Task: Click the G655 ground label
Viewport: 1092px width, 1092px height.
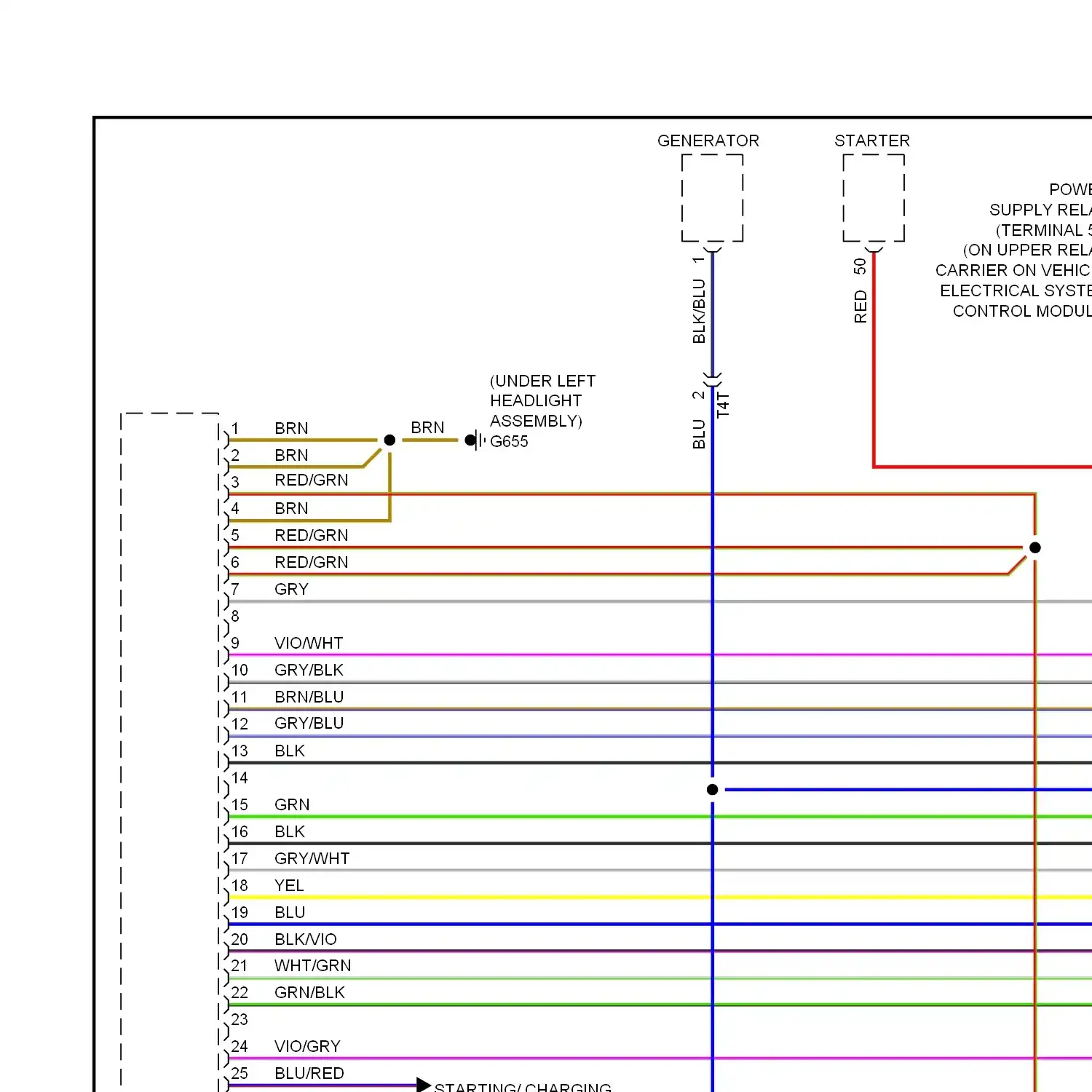Action: coord(509,441)
